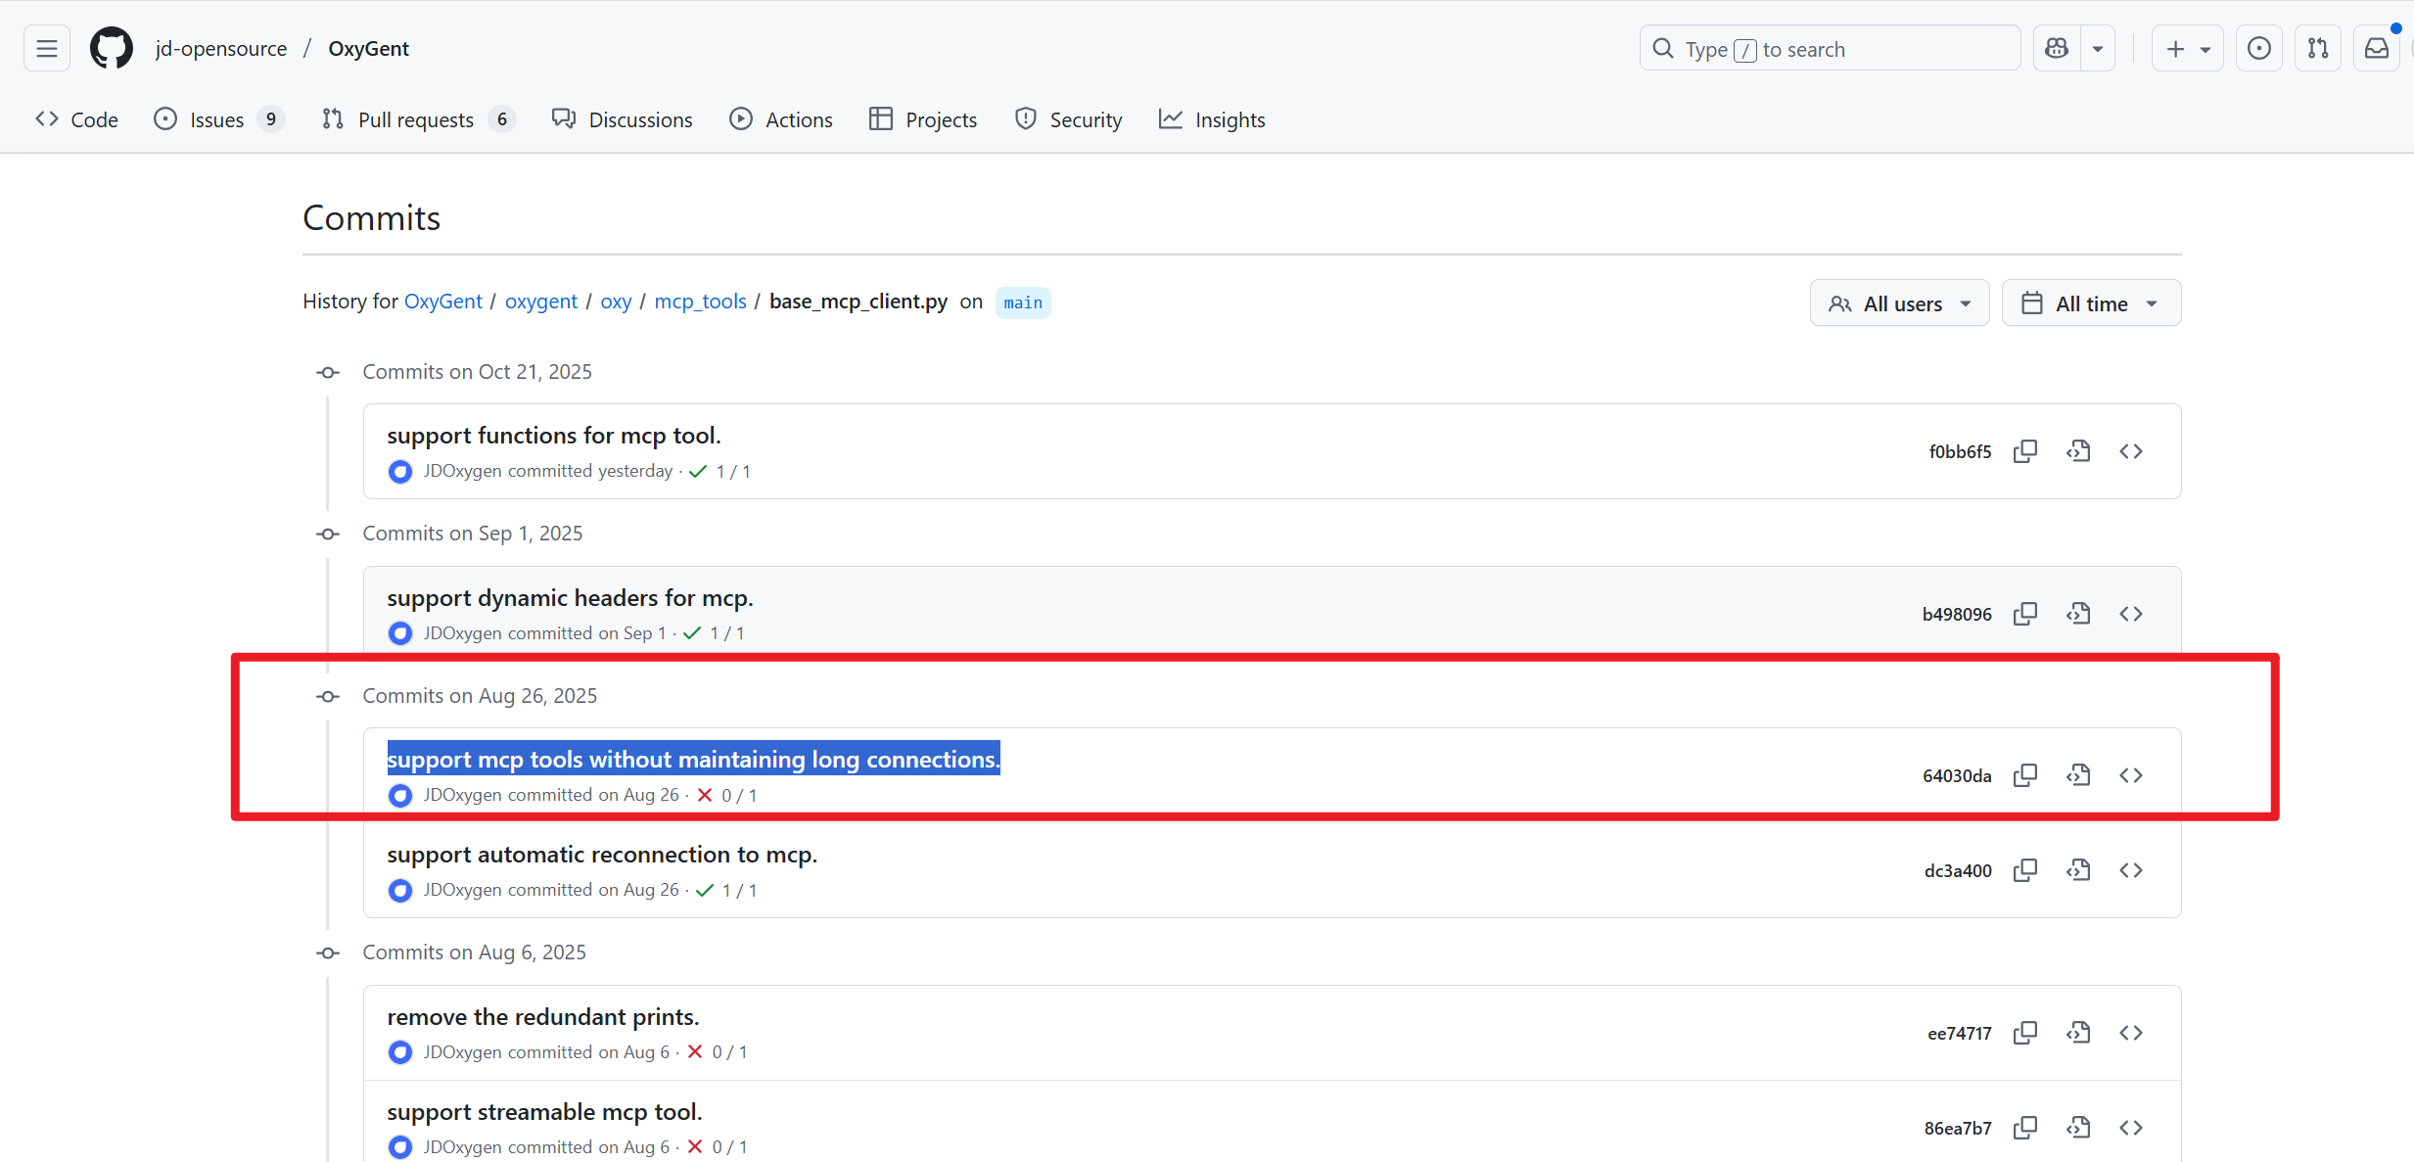View file at commit b498096
The width and height of the screenshot is (2414, 1162).
click(x=2077, y=614)
